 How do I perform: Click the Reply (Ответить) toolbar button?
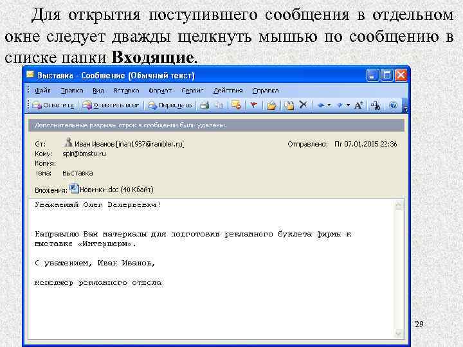(53, 105)
